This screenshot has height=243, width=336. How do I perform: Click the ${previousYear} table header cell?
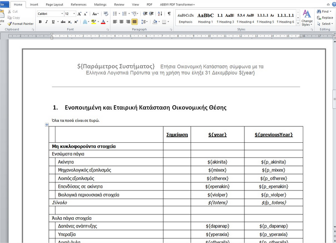click(274, 134)
